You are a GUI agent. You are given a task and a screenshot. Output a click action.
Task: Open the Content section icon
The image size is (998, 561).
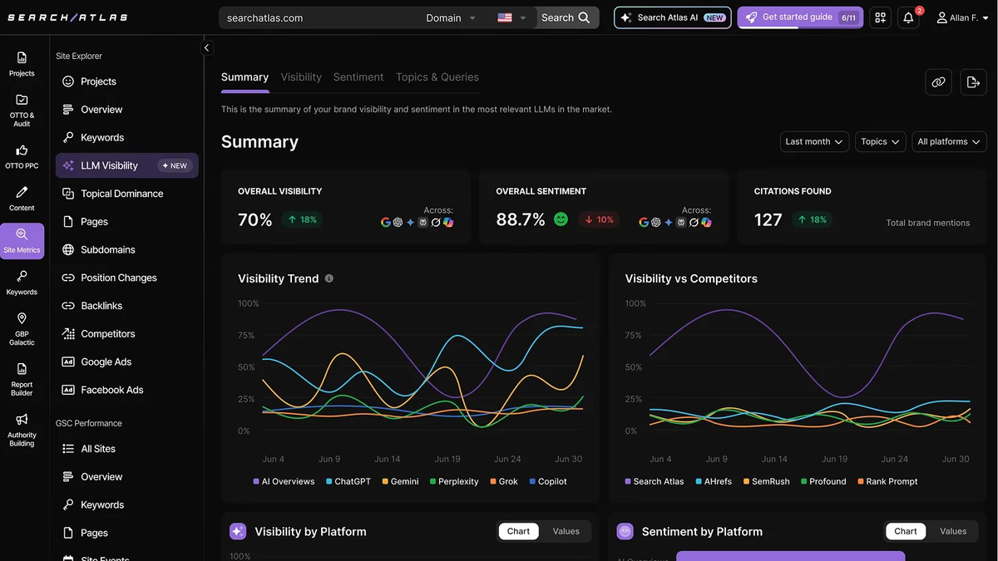[x=22, y=199]
